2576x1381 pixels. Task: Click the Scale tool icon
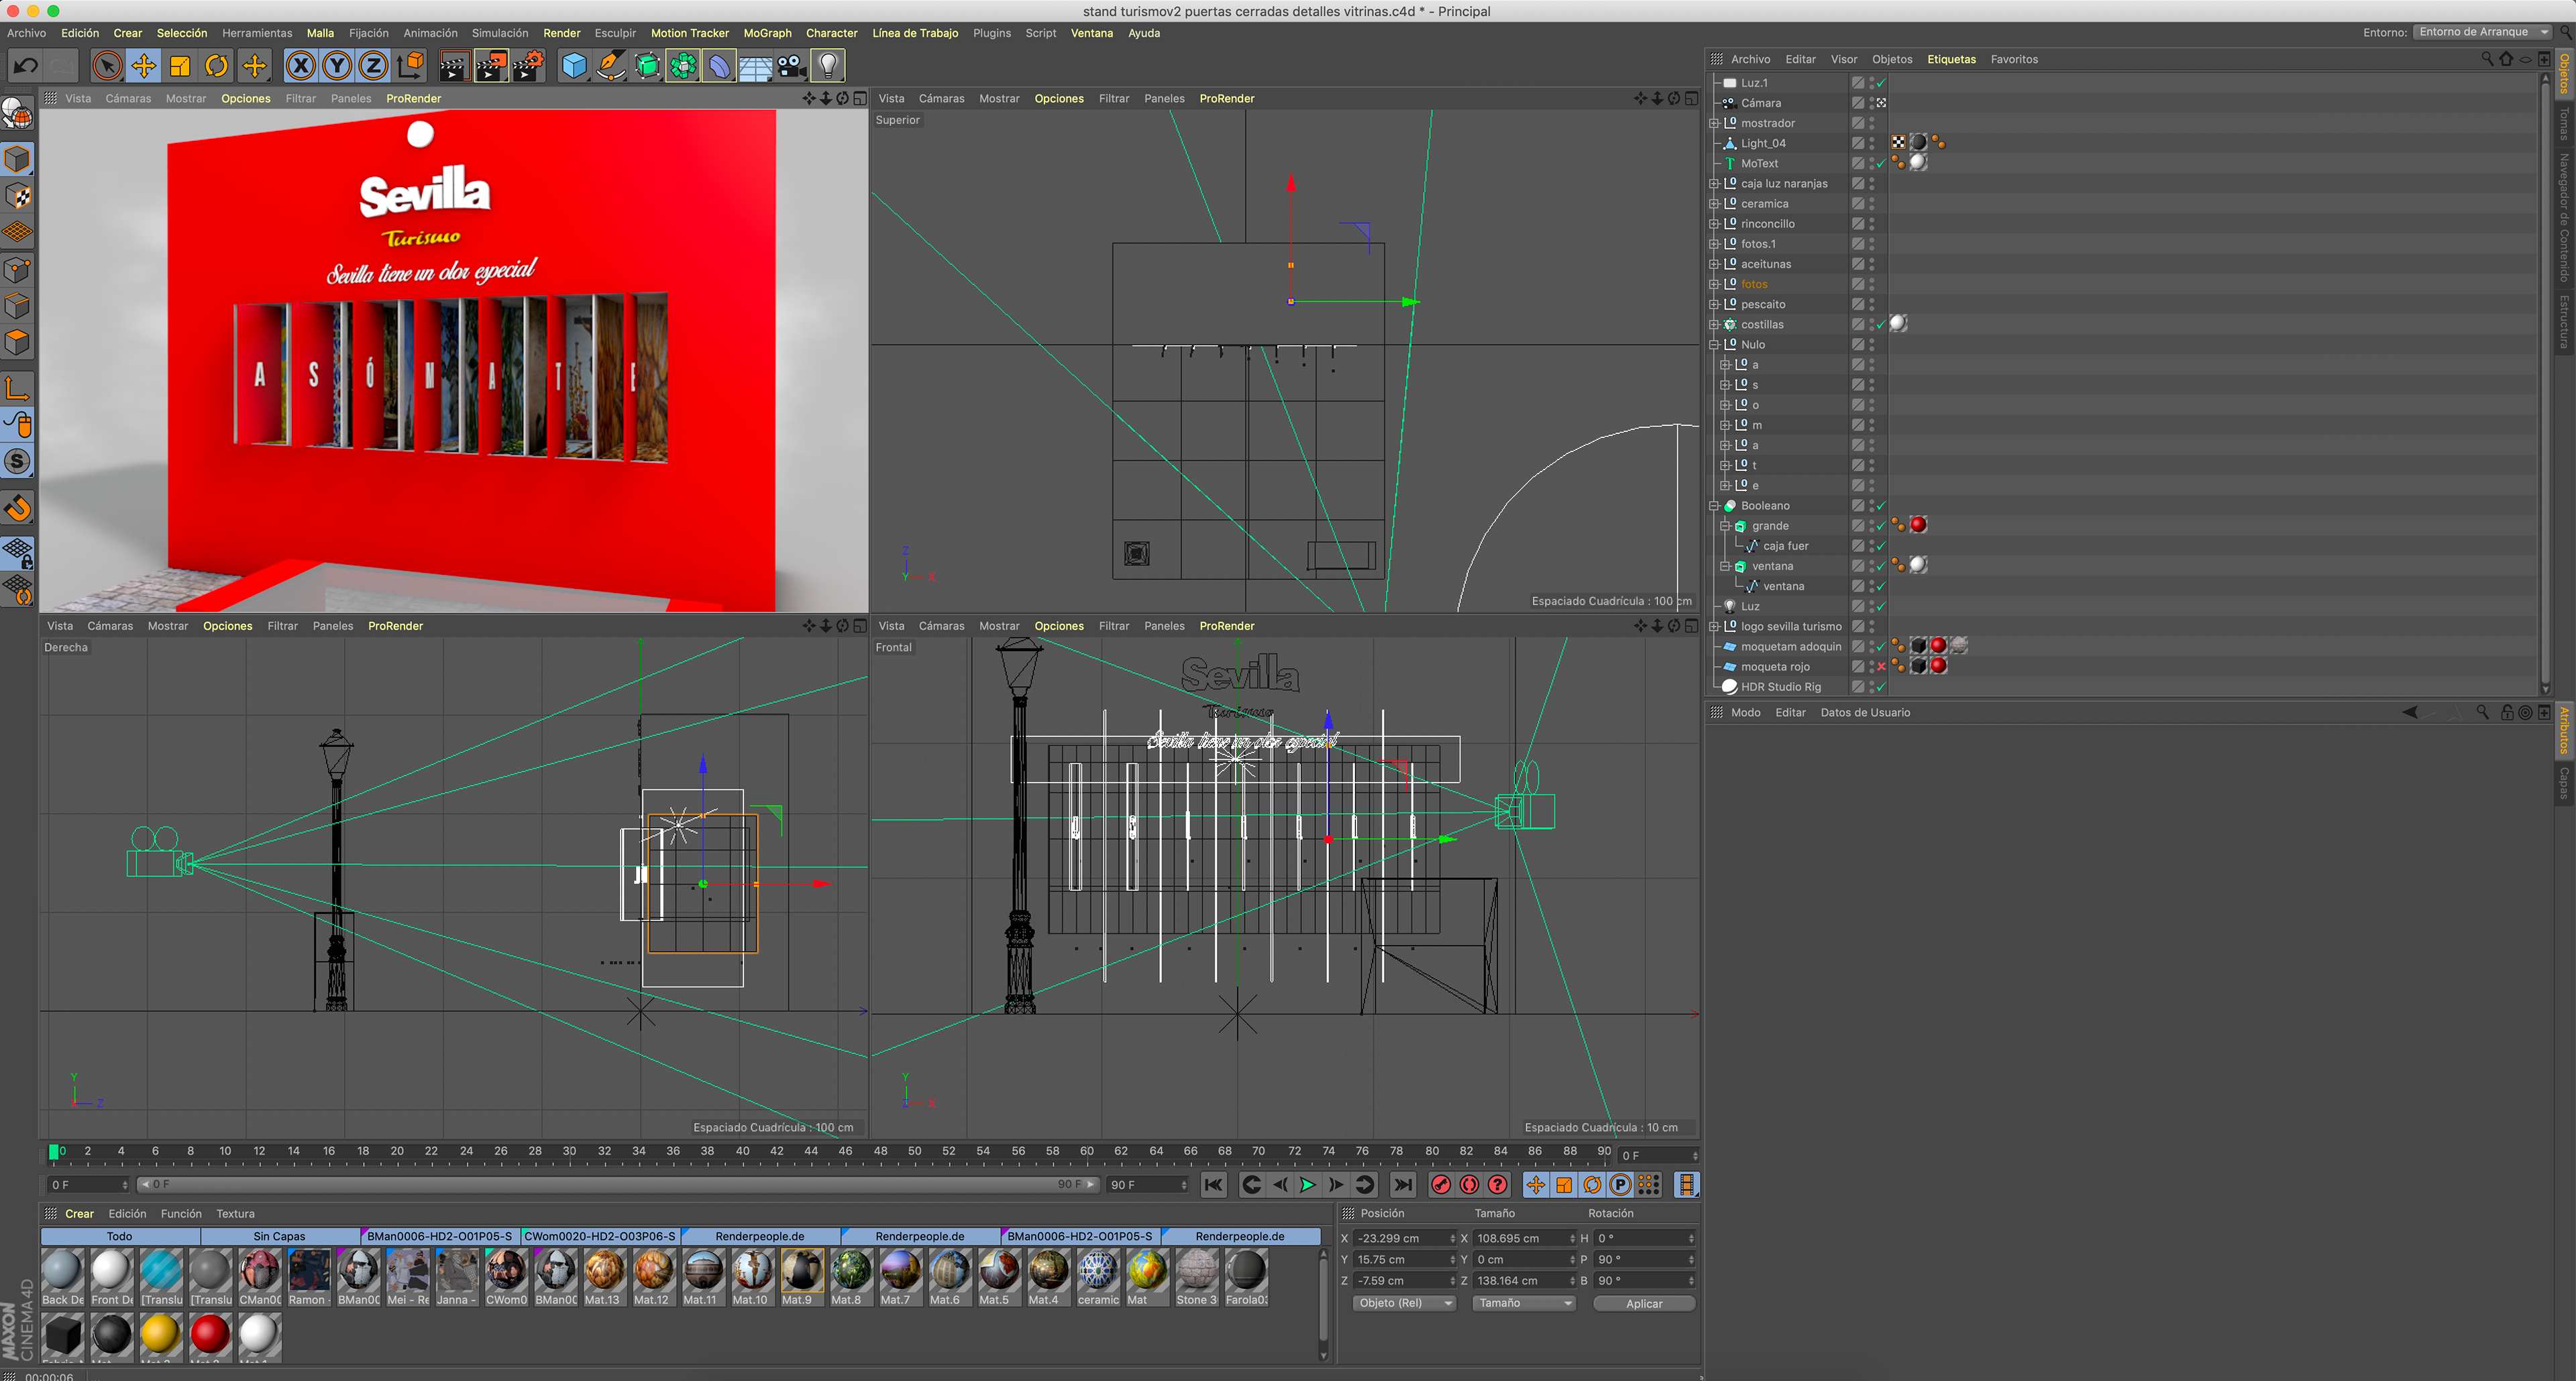coord(180,66)
